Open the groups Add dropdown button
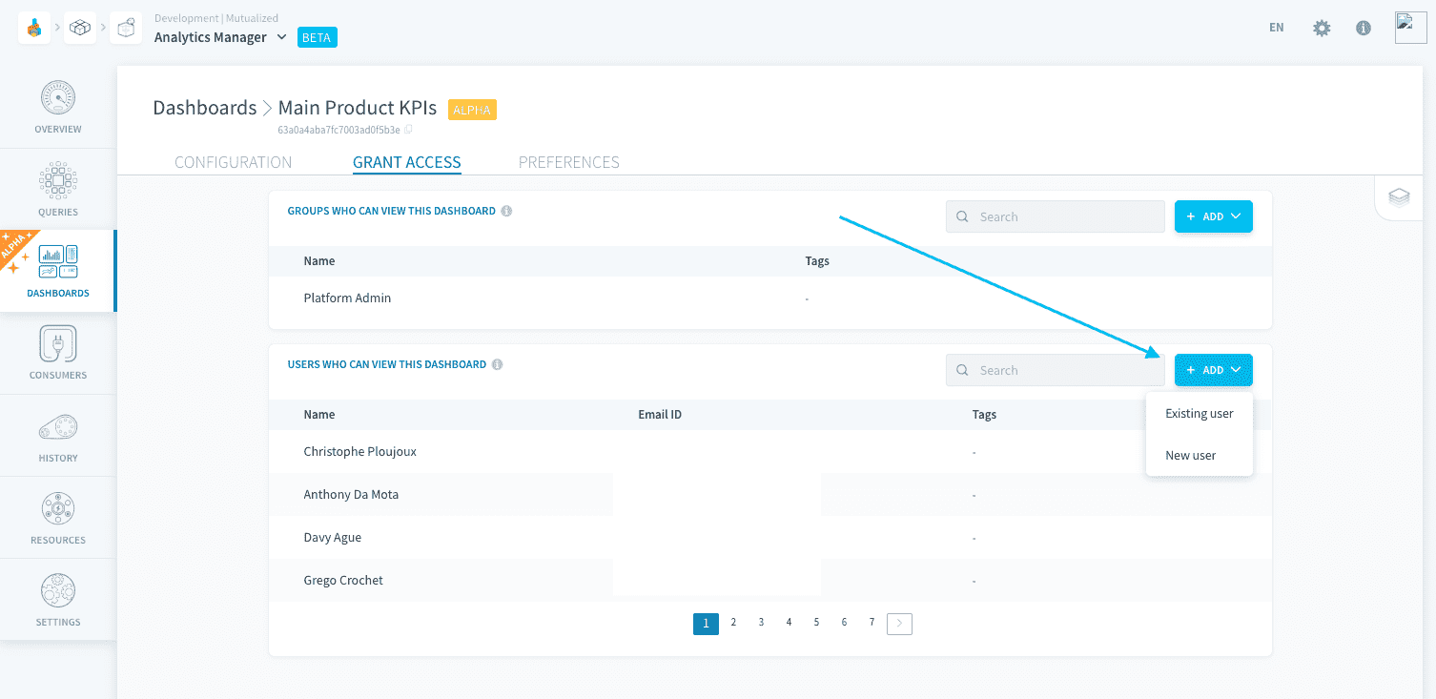This screenshot has width=1436, height=699. click(1213, 216)
